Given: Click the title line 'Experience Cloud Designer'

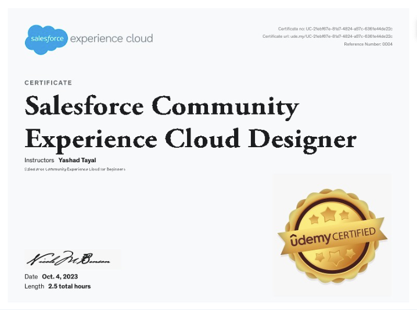Looking at the screenshot, I should pyautogui.click(x=190, y=140).
